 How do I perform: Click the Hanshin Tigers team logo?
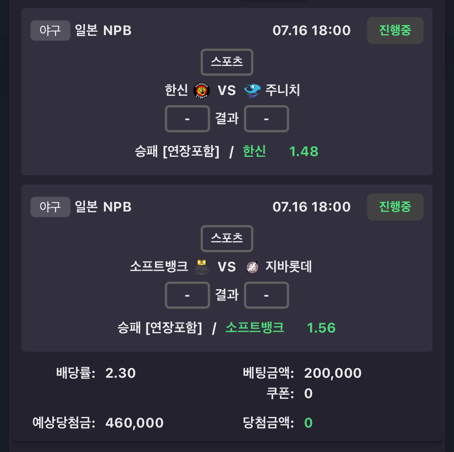click(x=201, y=90)
